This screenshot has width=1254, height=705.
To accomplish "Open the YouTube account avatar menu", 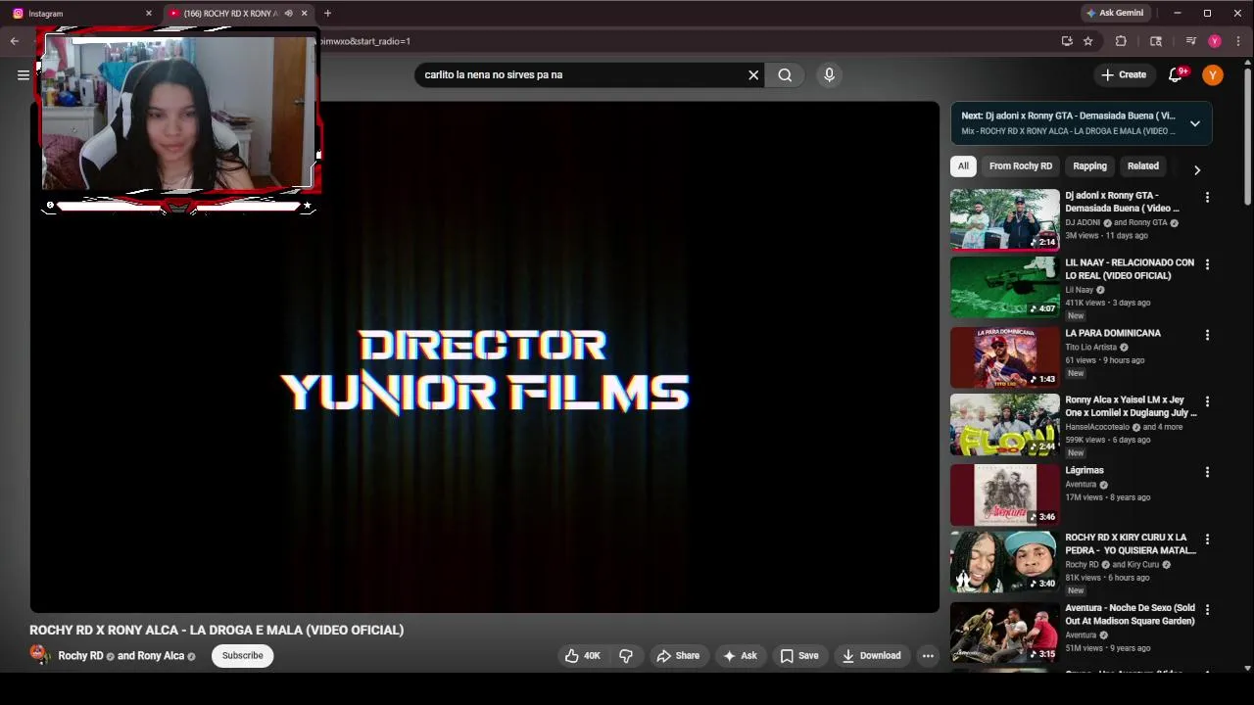I will [x=1213, y=75].
